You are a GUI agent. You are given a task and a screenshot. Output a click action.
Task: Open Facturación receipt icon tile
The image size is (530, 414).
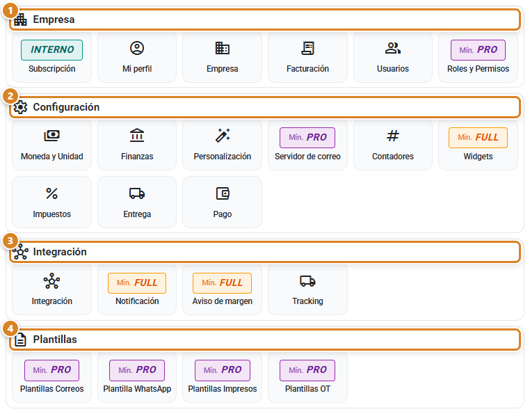[307, 57]
